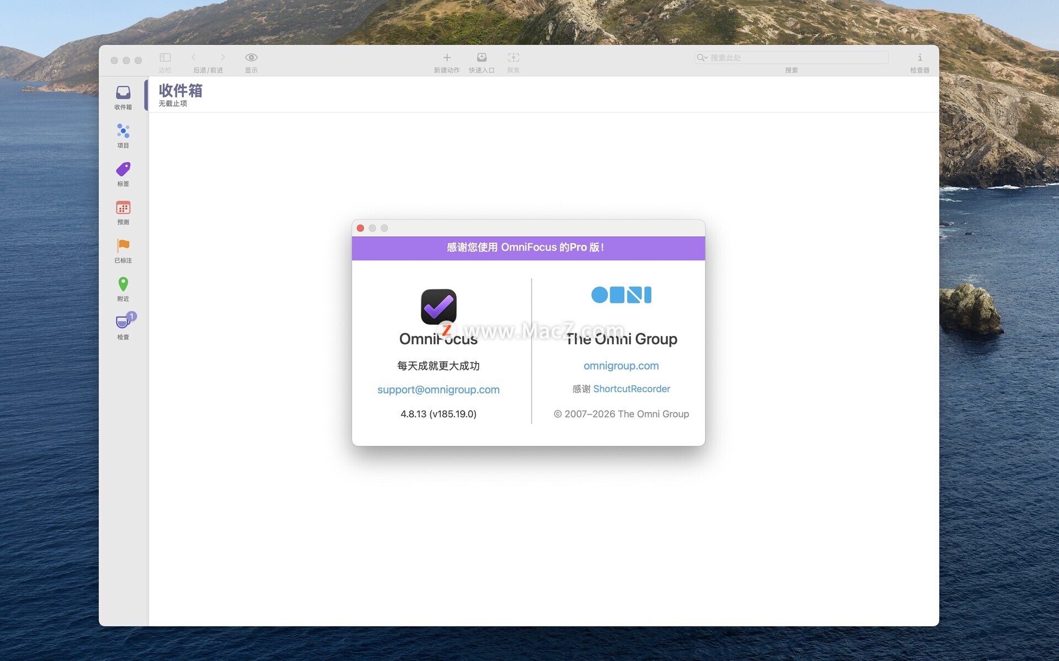Open the Inbox perspective (收件箱) in sidebar
The height and width of the screenshot is (661, 1059).
click(123, 97)
